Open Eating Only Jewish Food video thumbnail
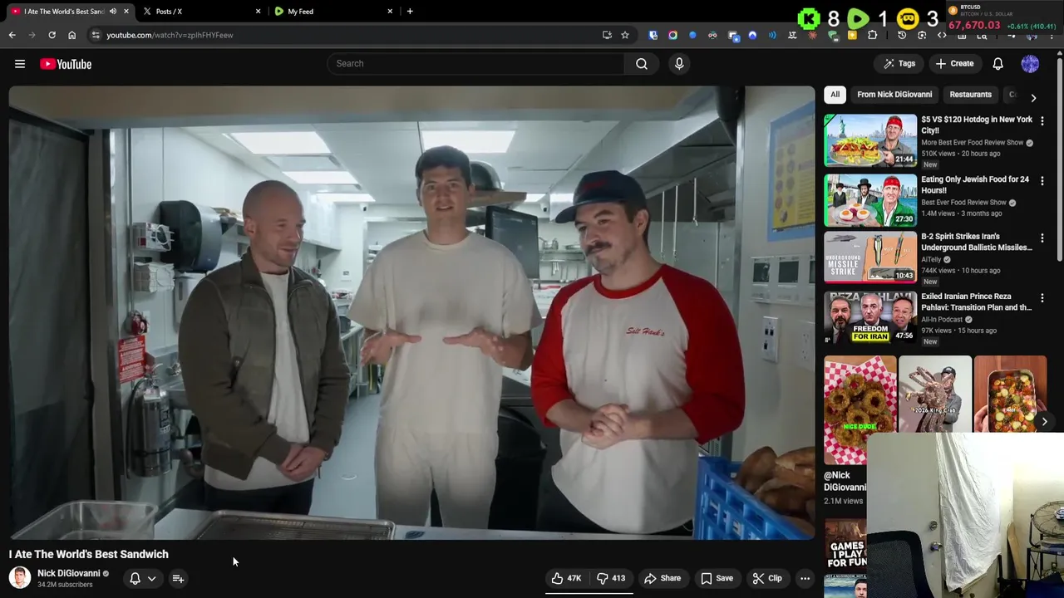 [870, 200]
